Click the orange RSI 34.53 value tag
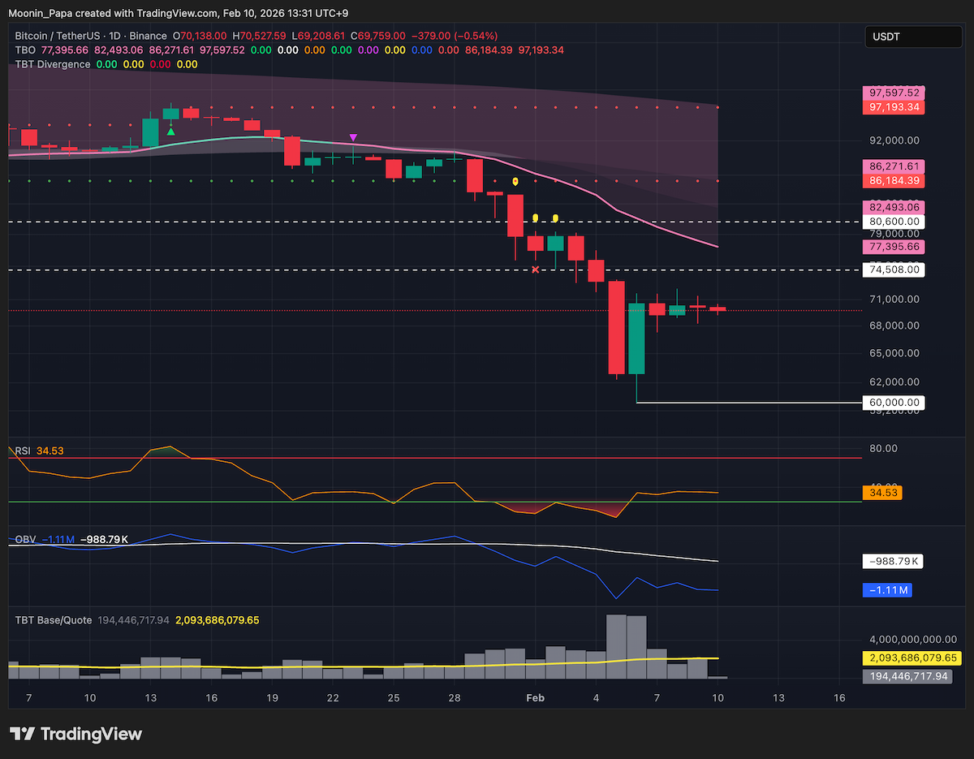Screen dimensions: 974x759 (883, 492)
